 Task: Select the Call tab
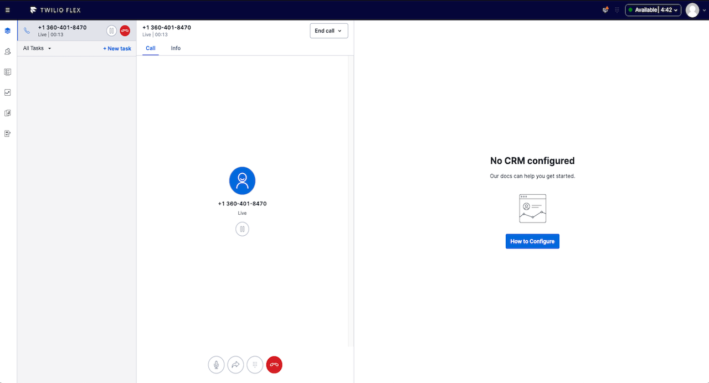tap(150, 48)
